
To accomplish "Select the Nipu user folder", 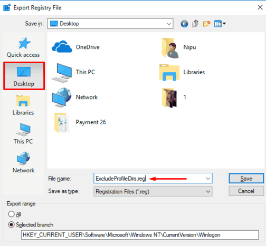I will pyautogui.click(x=179, y=48).
